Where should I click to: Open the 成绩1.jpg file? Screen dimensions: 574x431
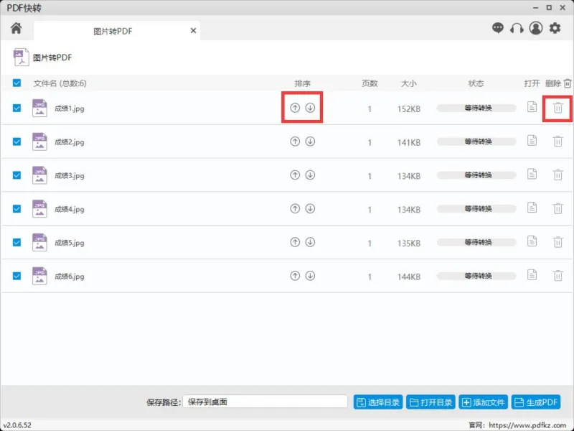pyautogui.click(x=532, y=107)
